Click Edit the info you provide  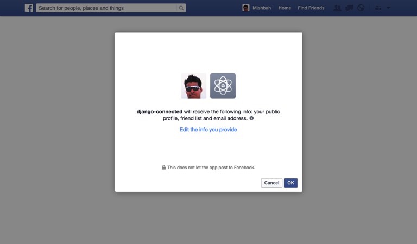(208, 130)
